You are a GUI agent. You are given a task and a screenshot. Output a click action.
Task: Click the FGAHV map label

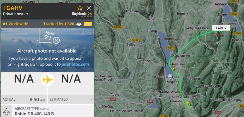(x=221, y=28)
